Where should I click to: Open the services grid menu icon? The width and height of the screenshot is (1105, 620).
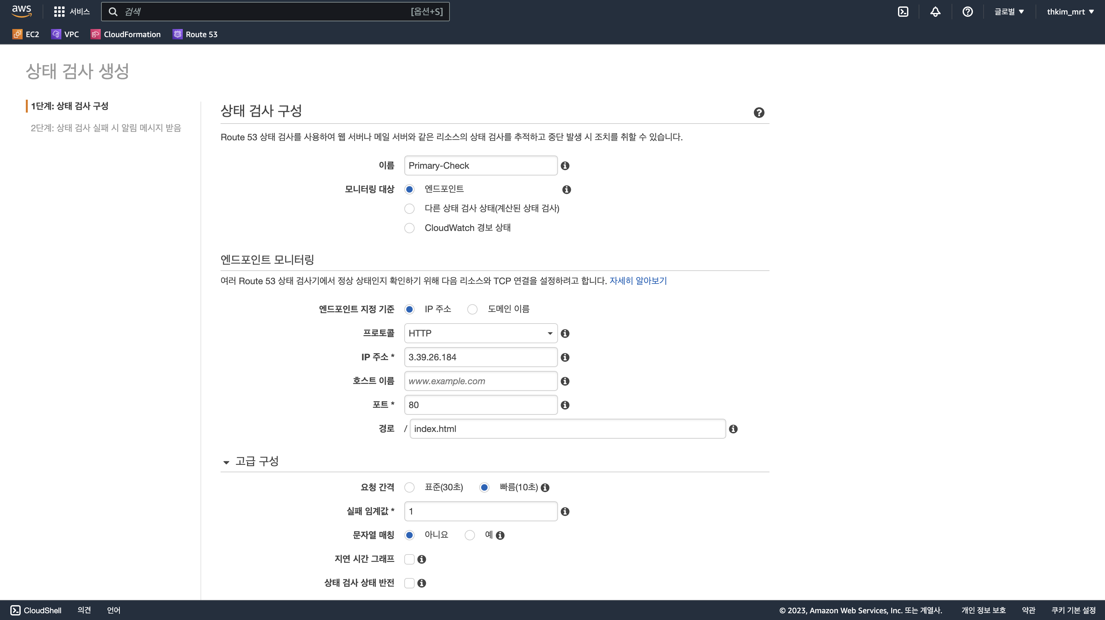pyautogui.click(x=59, y=12)
